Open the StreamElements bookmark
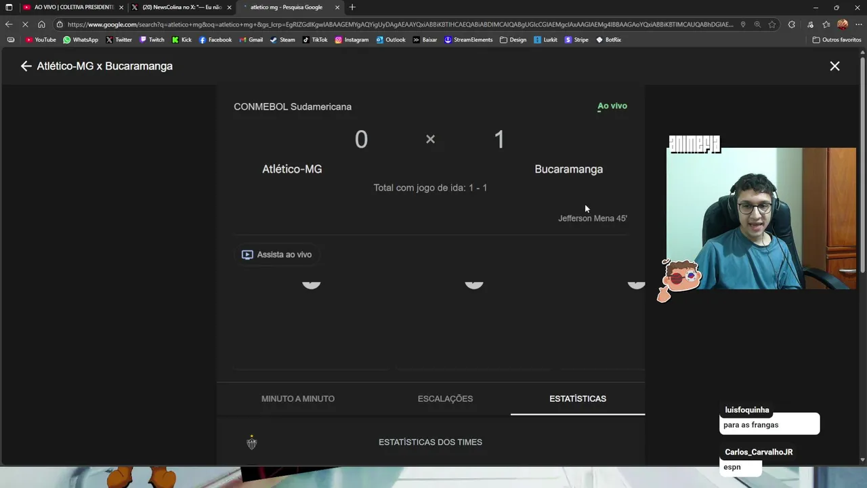This screenshot has width=867, height=488. tap(468, 40)
